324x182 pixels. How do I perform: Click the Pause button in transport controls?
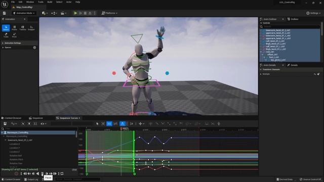click(42, 174)
